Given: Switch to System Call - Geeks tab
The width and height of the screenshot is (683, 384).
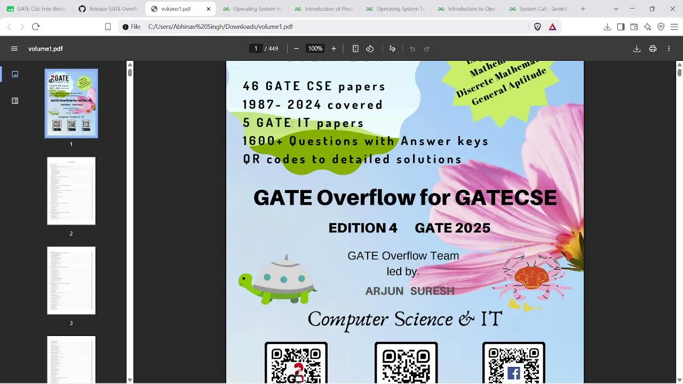Looking at the screenshot, I should [538, 9].
